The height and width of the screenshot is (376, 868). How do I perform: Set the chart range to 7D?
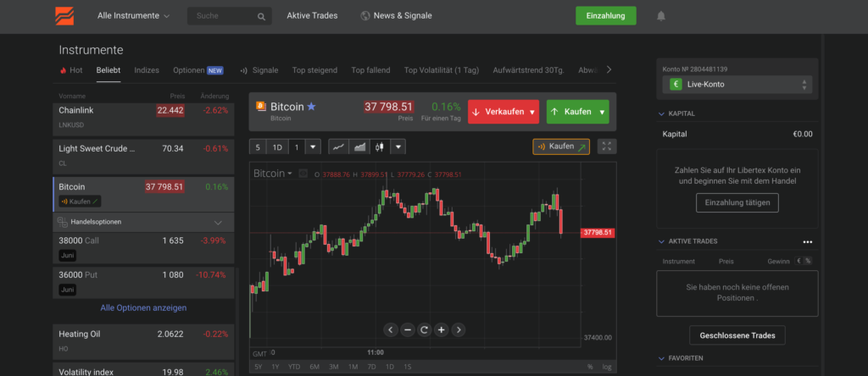pos(371,367)
